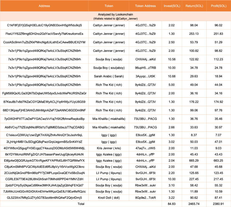Select address CGRLE9i7T9E4i28U8hiGh5rahT9Mhdi6PPD4rYMN1ZdH
This screenshot has height=207, width=231.
tap(44, 179)
